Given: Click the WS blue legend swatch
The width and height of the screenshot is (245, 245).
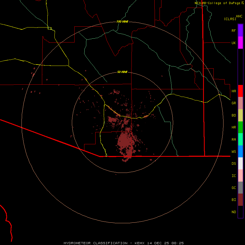Looking at the screenshot, I should click(240, 151).
